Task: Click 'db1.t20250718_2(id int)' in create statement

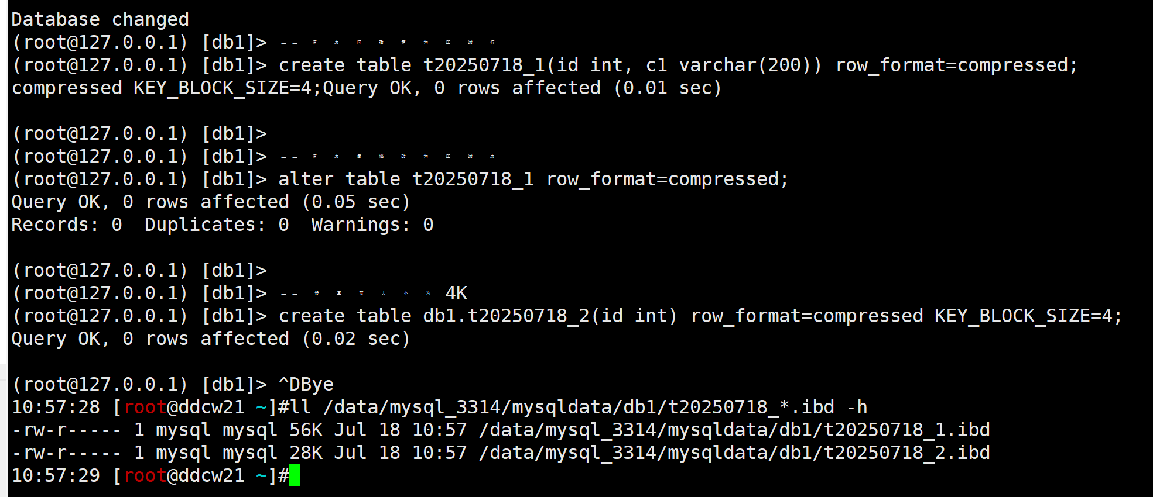Action: pyautogui.click(x=550, y=316)
